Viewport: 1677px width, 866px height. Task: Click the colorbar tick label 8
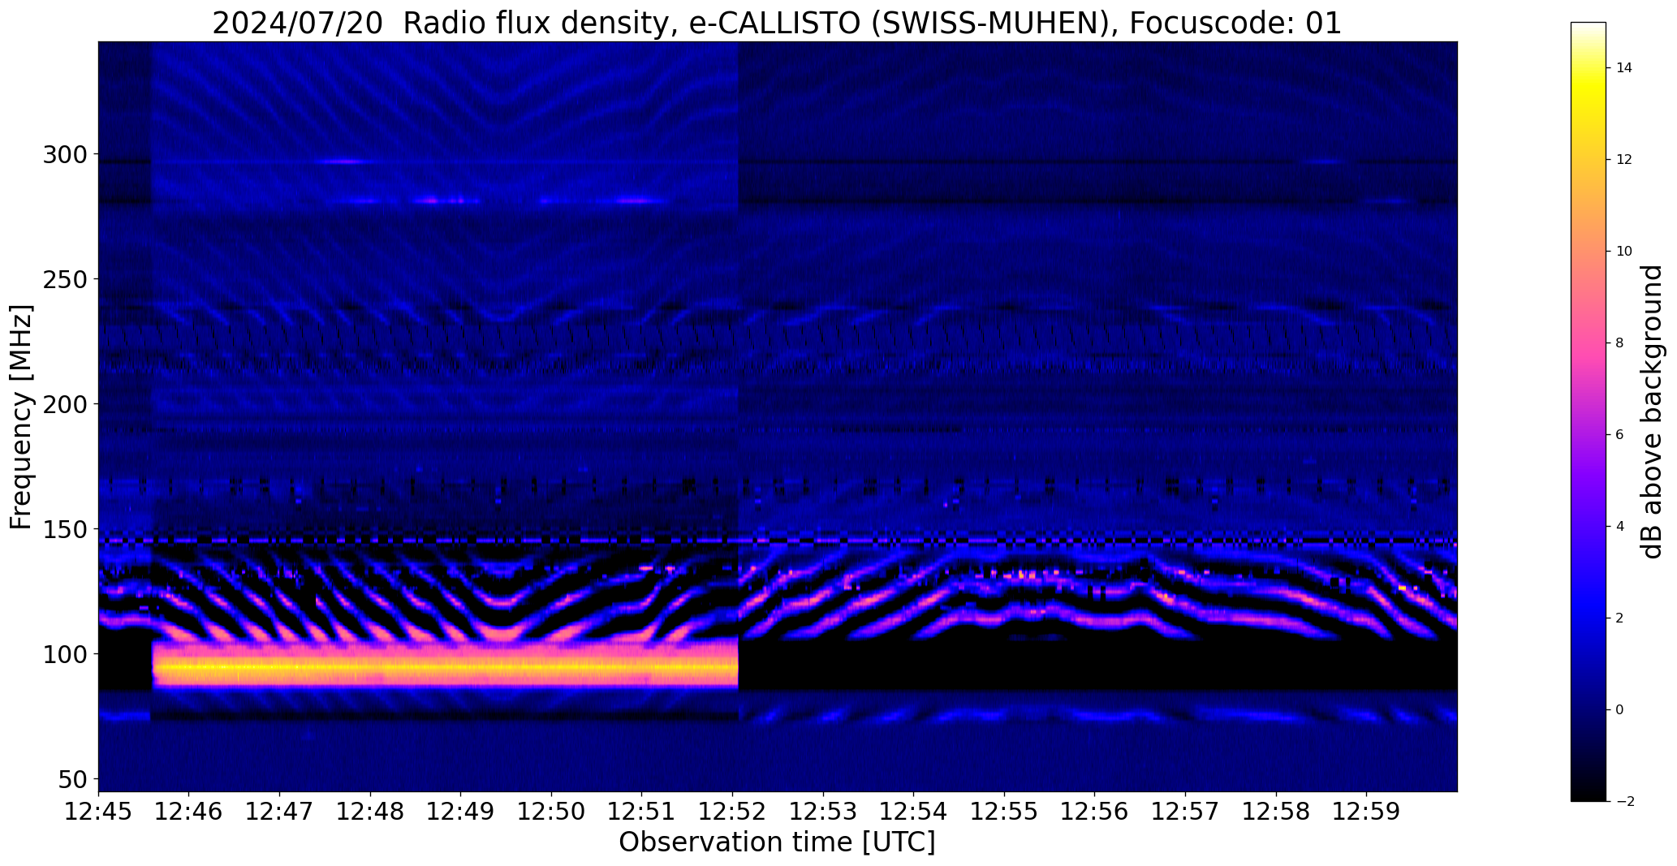click(1620, 343)
